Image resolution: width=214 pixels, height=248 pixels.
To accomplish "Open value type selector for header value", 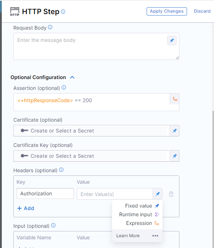I will tap(158, 194).
